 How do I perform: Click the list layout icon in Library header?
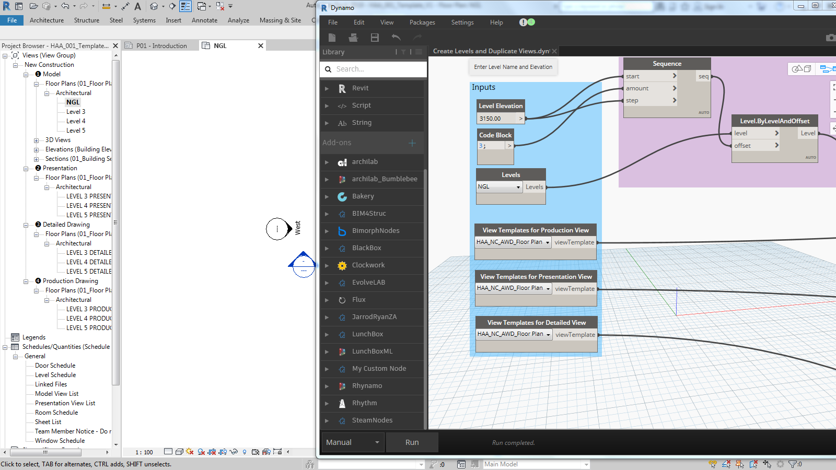tap(419, 52)
